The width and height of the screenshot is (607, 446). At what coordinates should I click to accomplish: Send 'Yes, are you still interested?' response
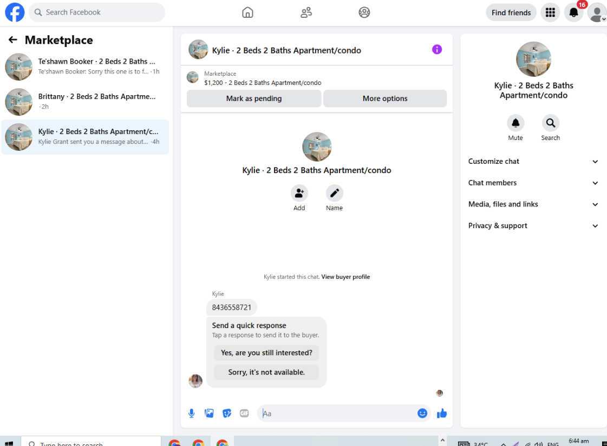[x=266, y=353]
